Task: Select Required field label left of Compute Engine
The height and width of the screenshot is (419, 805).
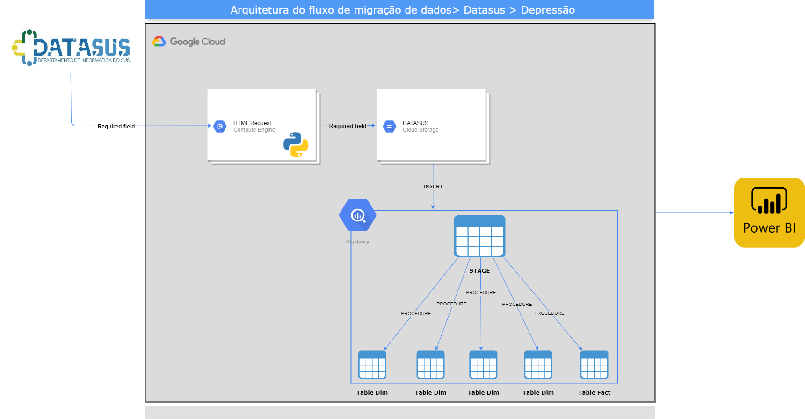Action: tap(116, 127)
